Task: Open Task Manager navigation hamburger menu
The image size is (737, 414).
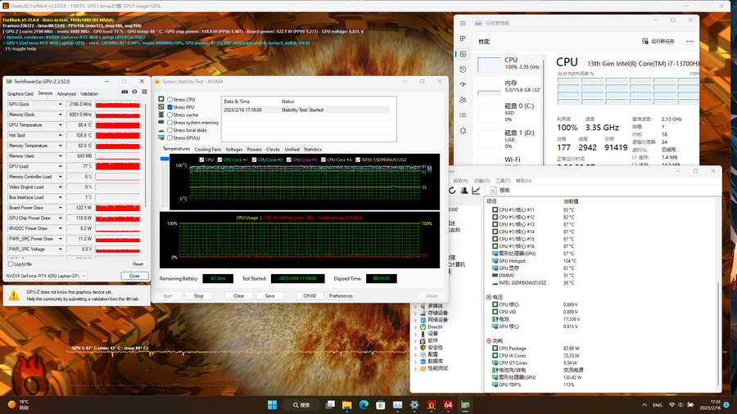Action: tap(463, 23)
